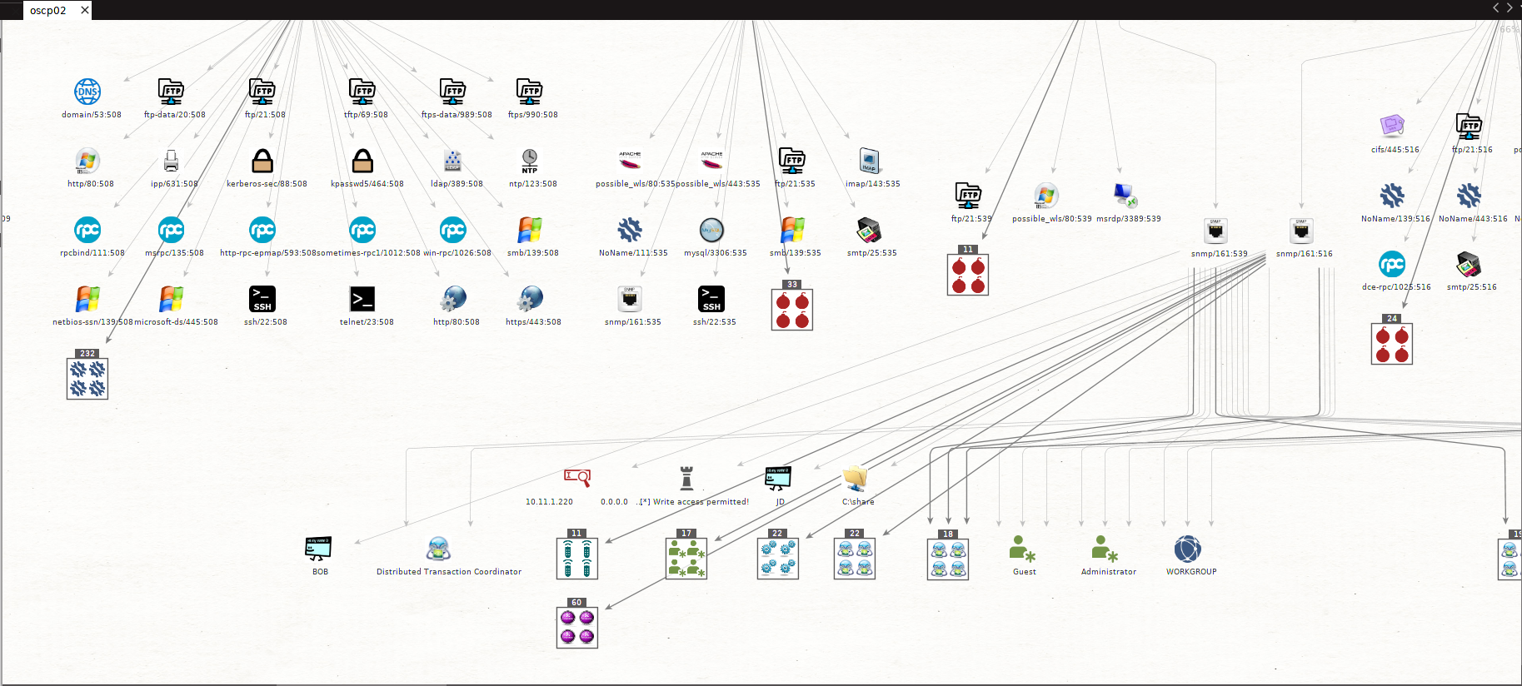Select http-rpc-epmap/593:508 node

point(262,230)
